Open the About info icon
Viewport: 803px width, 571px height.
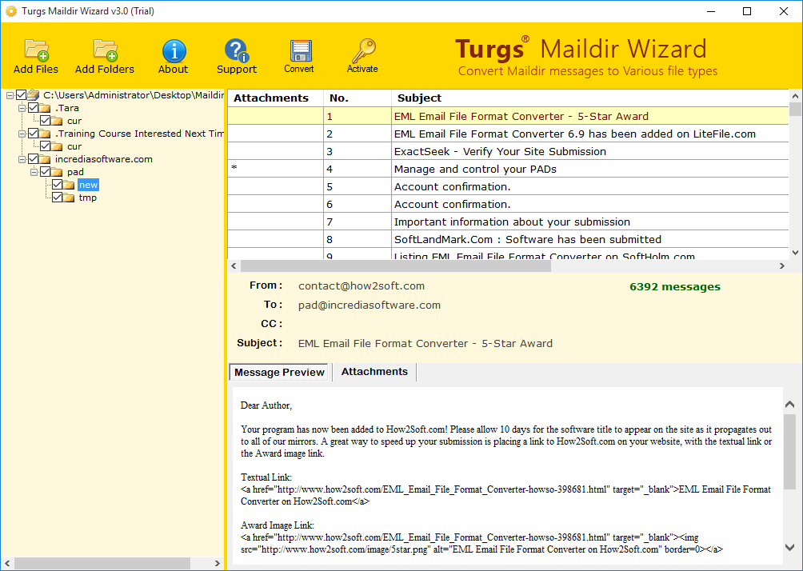point(174,50)
